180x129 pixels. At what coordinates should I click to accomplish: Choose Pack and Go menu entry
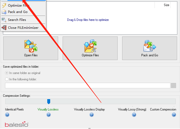coord(23,12)
